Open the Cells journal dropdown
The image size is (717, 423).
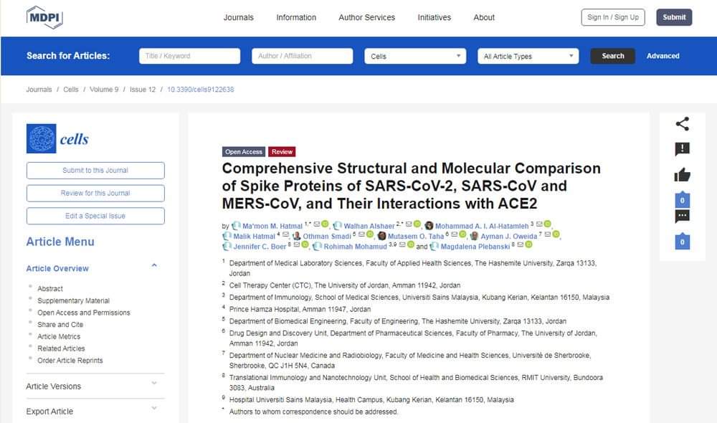coord(415,56)
